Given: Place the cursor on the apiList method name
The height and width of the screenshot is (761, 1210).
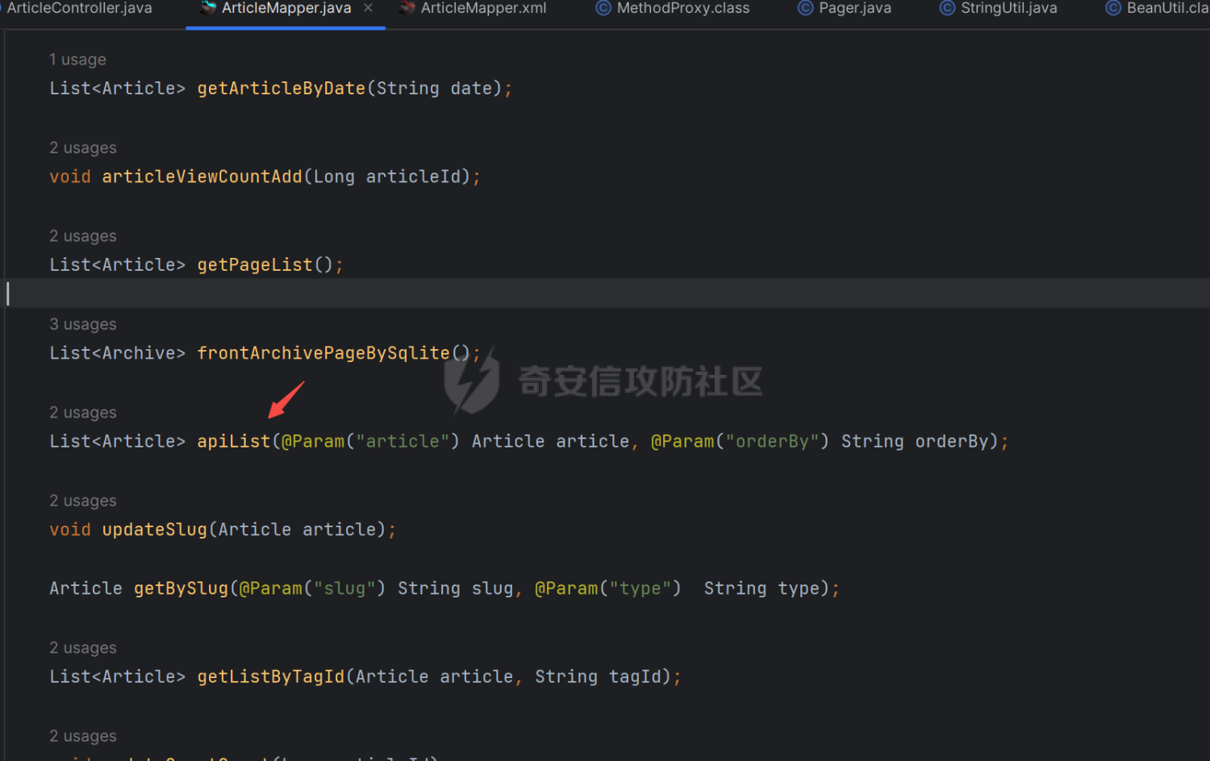Looking at the screenshot, I should (x=234, y=442).
